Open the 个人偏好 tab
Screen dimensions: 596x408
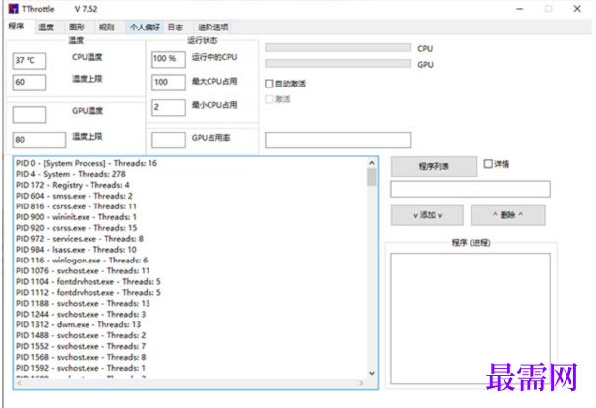[145, 27]
